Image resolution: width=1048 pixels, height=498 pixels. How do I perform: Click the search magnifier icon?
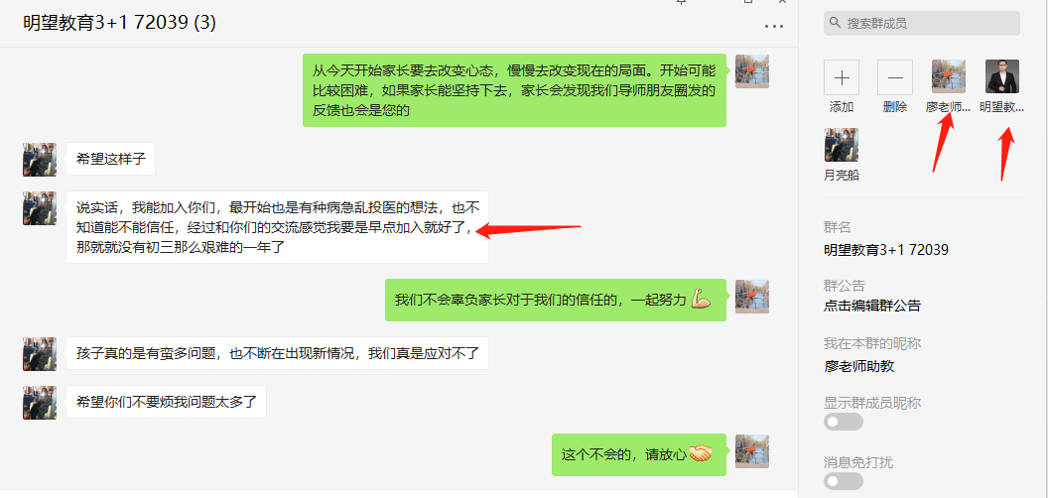pos(835,23)
